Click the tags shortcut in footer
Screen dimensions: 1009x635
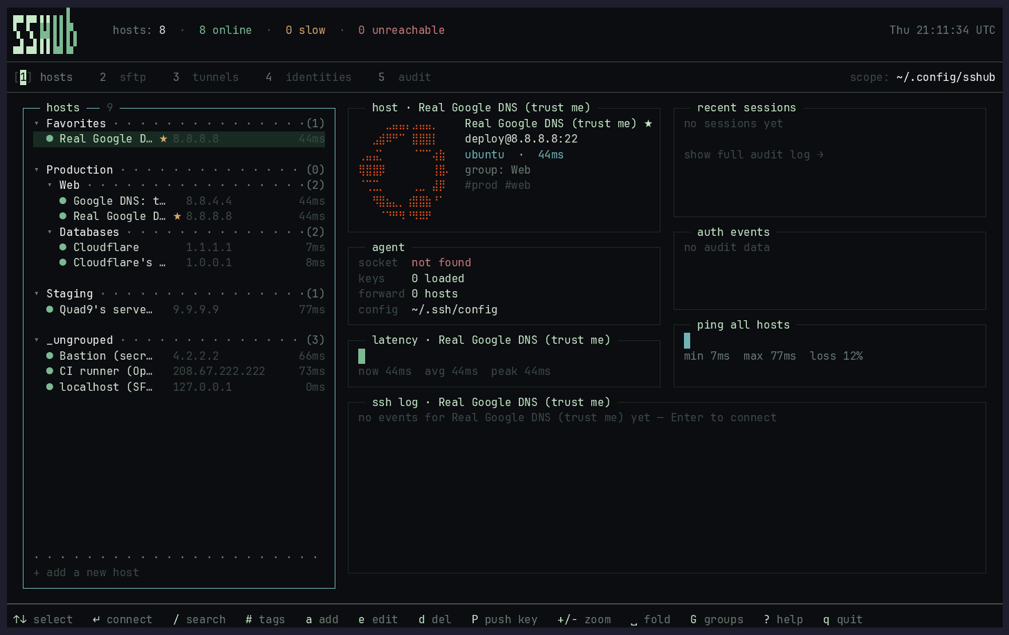[x=266, y=620]
